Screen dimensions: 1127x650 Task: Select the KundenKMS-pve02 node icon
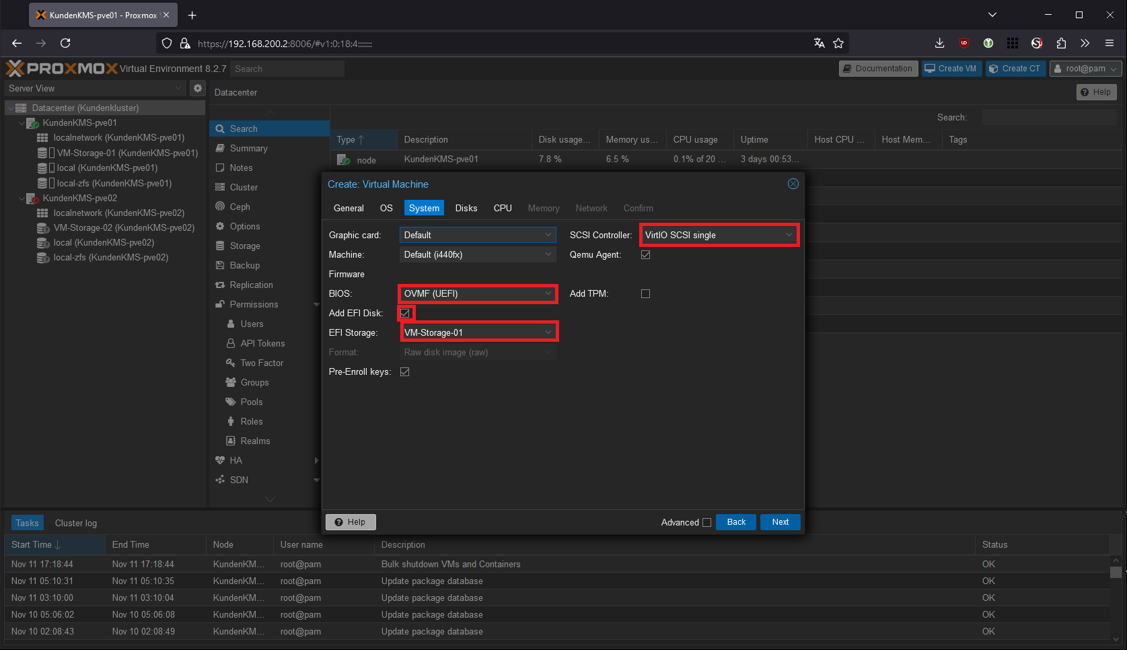click(x=32, y=198)
